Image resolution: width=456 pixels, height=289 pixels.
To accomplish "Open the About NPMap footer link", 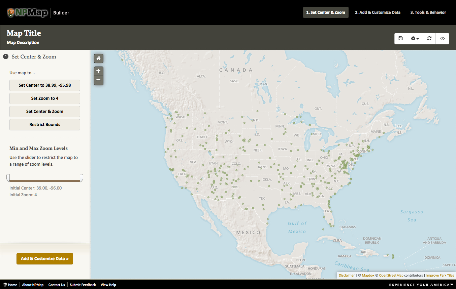I will (x=33, y=285).
